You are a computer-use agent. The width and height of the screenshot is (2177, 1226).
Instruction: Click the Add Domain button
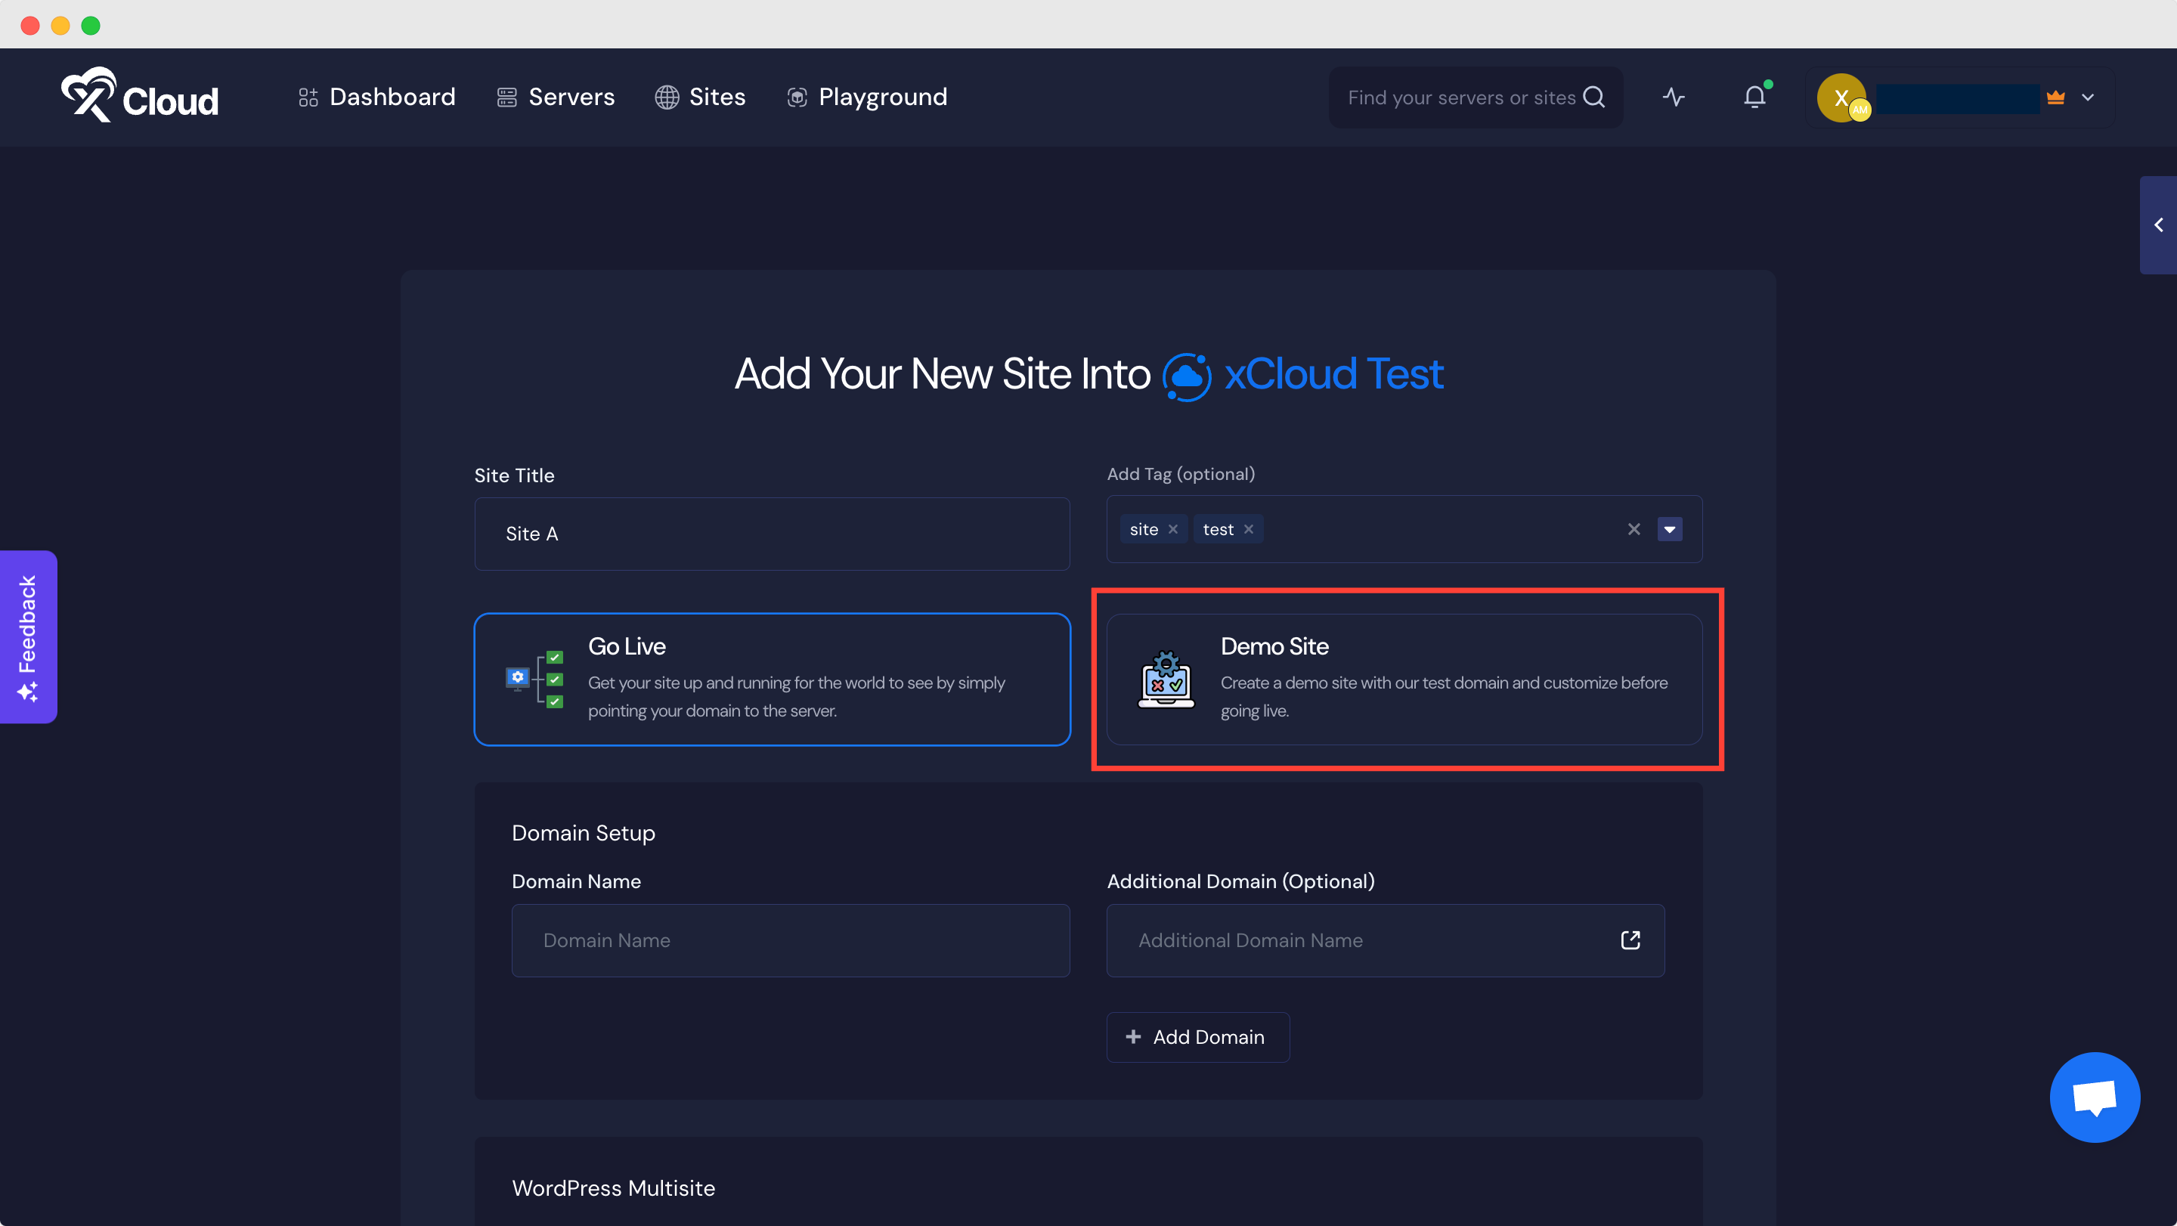click(1197, 1037)
